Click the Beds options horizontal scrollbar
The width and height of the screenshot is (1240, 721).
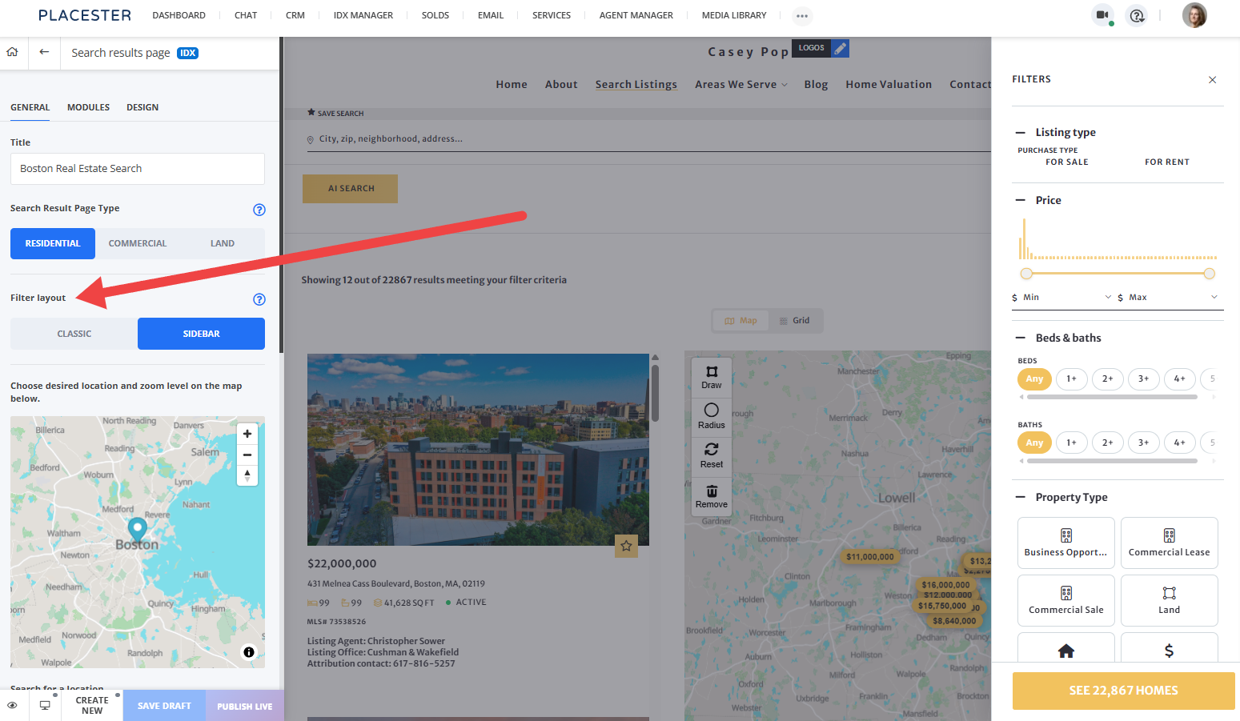pos(1112,397)
